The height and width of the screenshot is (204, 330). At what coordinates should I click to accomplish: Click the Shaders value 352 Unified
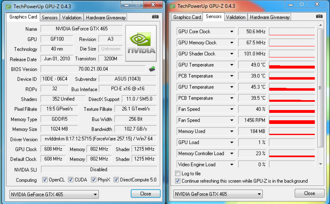63,99
